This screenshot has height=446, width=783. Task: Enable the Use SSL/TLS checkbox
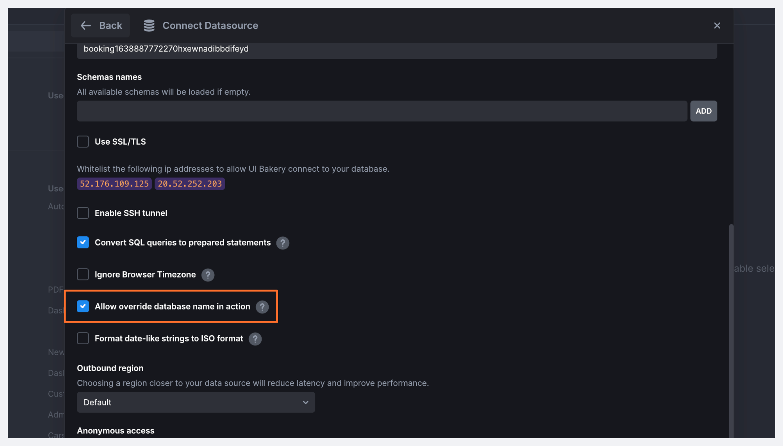pos(83,142)
